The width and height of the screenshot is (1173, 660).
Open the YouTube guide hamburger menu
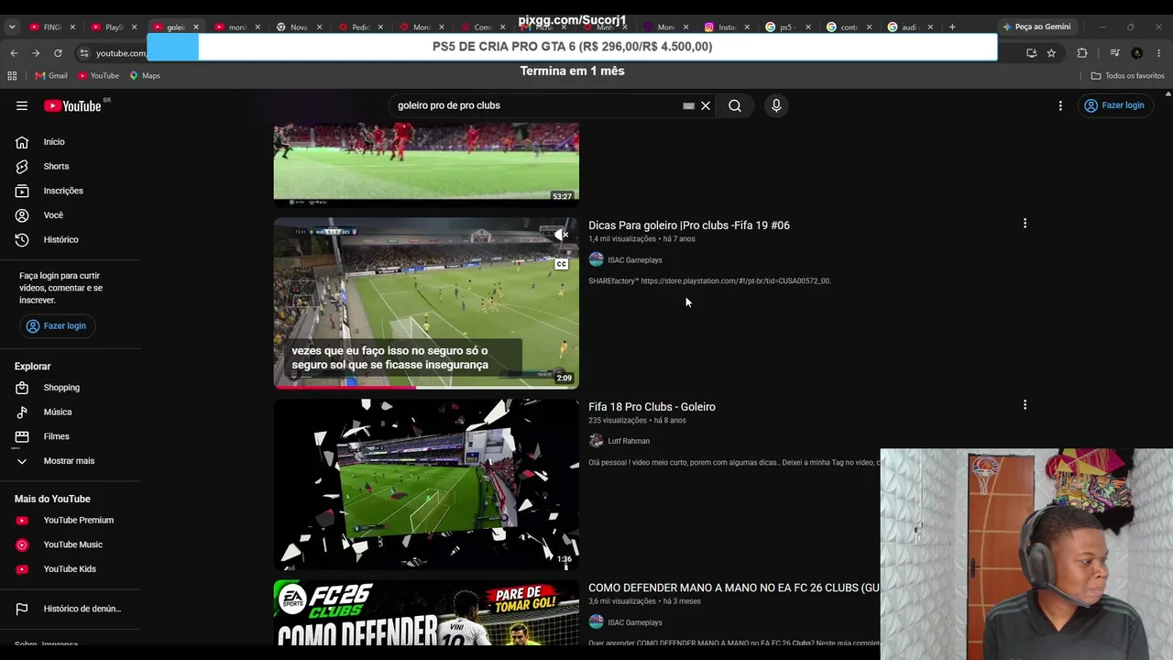[22, 105]
